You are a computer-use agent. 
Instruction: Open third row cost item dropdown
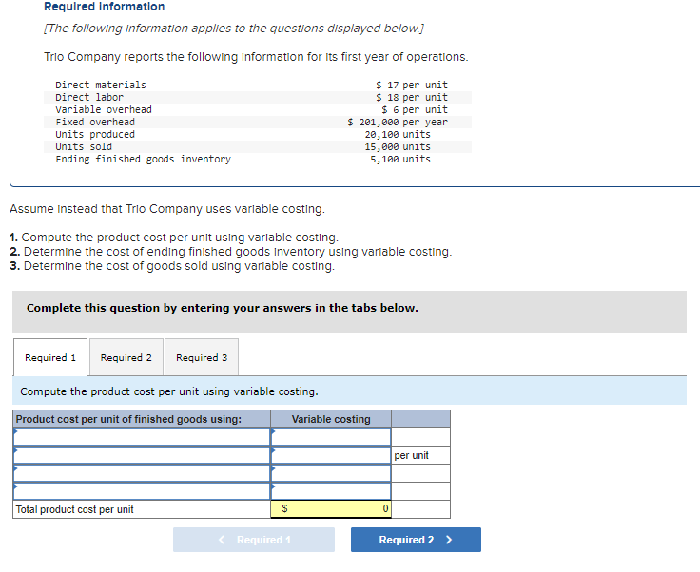[x=142, y=473]
